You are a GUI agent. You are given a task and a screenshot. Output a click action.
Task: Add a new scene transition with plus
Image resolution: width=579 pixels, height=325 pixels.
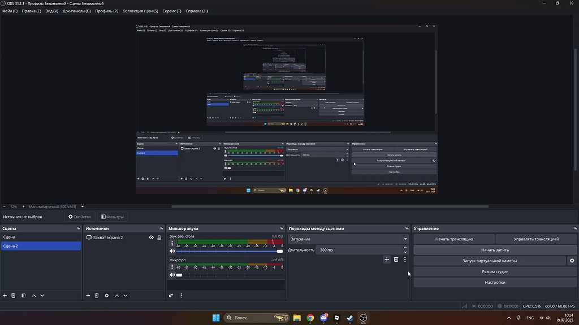387,260
